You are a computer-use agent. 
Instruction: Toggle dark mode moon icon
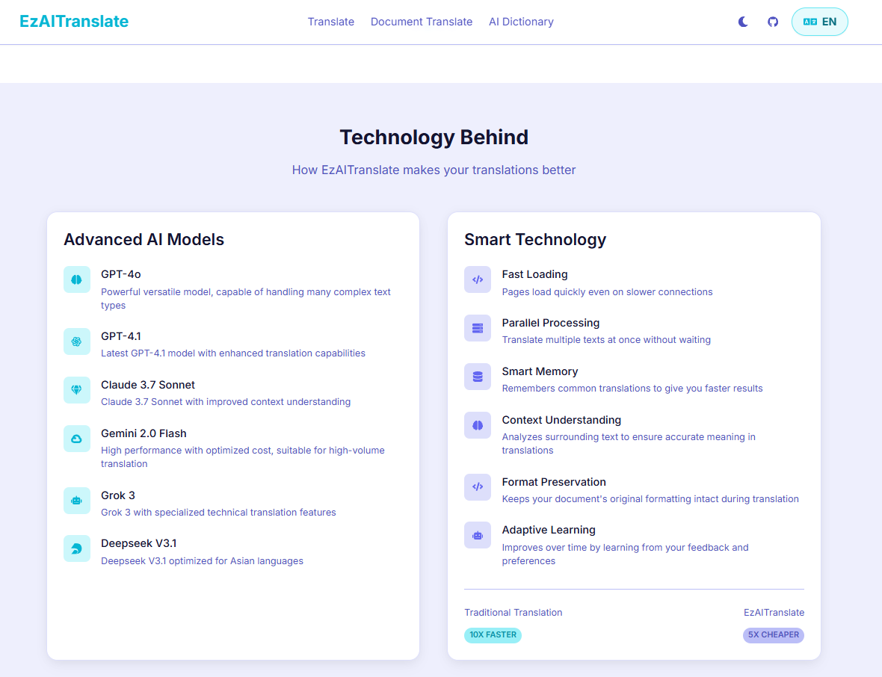(x=743, y=22)
